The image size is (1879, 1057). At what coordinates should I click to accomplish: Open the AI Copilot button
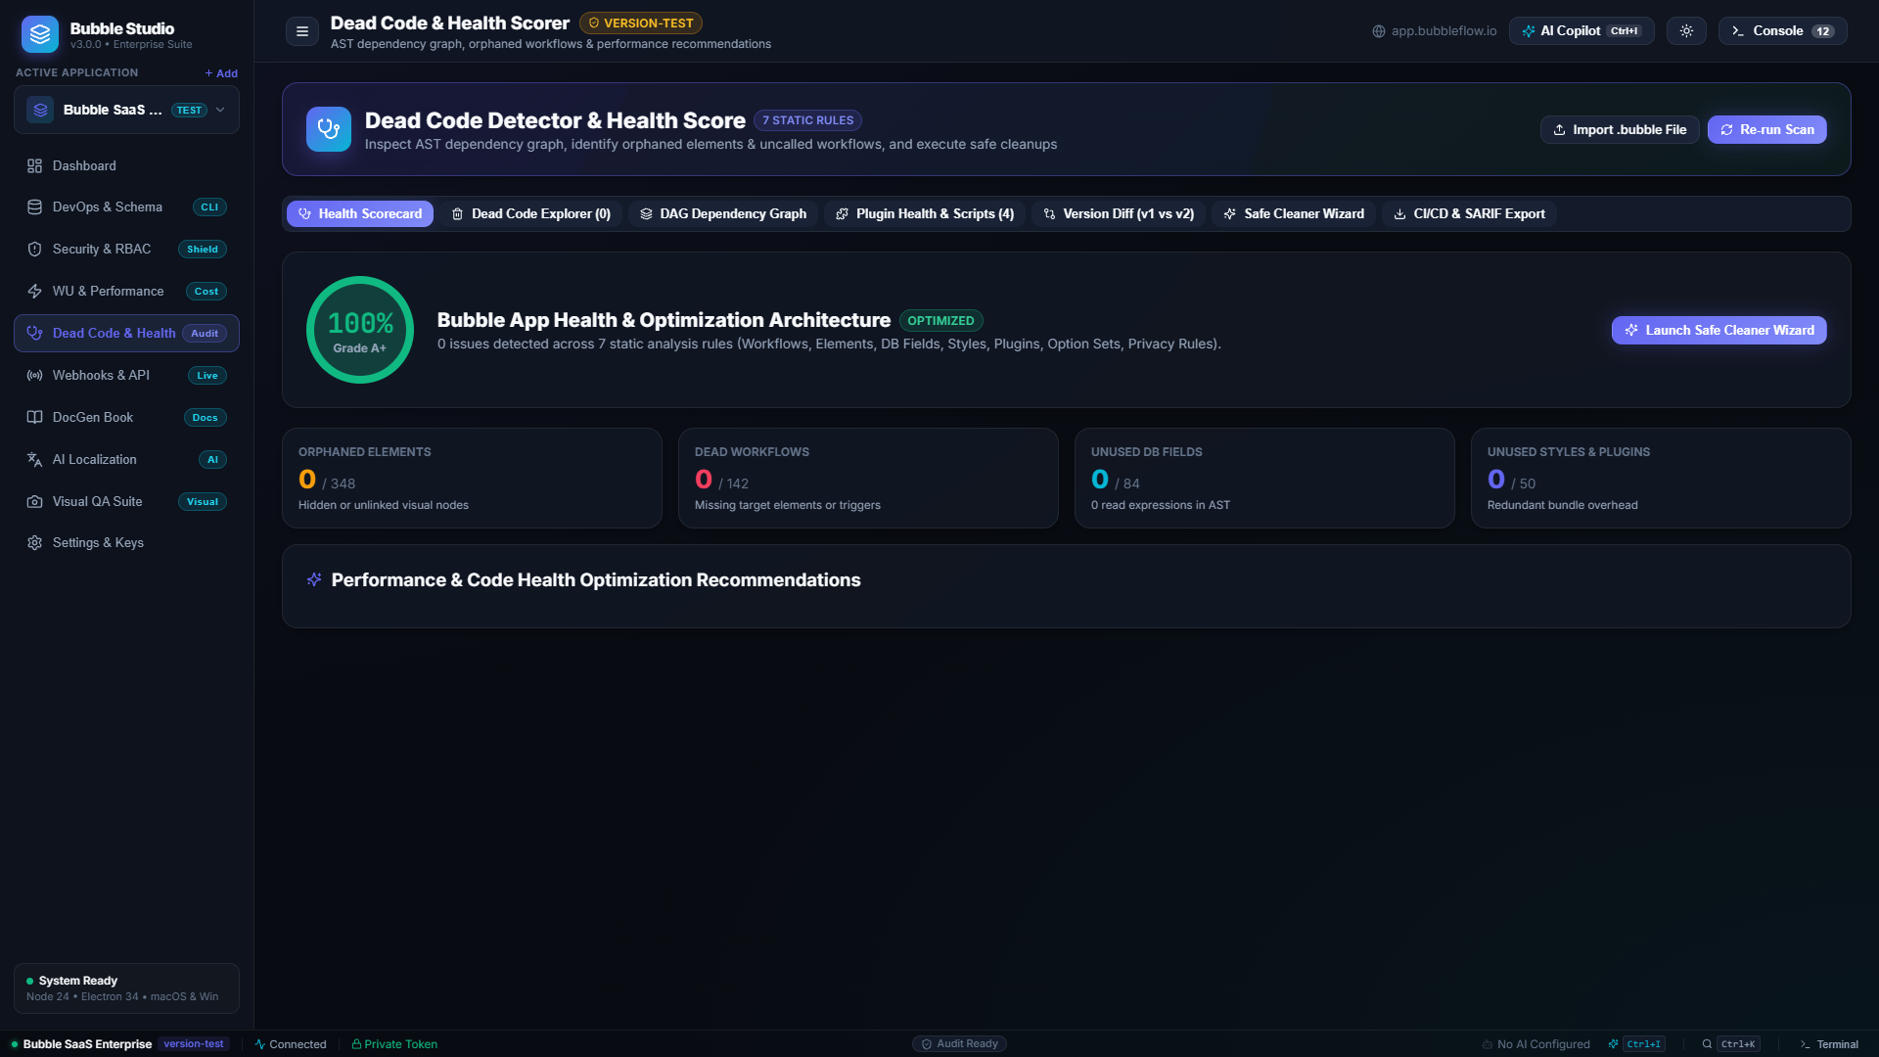point(1581,31)
